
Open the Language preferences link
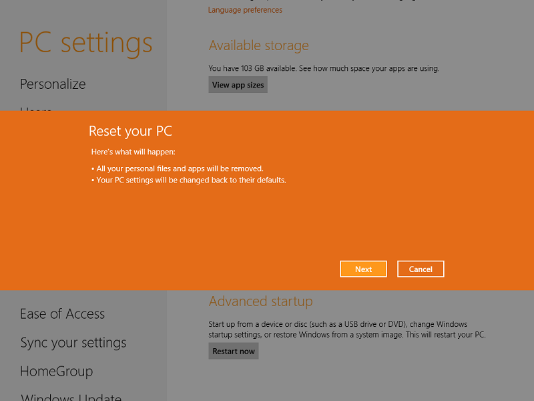[245, 10]
